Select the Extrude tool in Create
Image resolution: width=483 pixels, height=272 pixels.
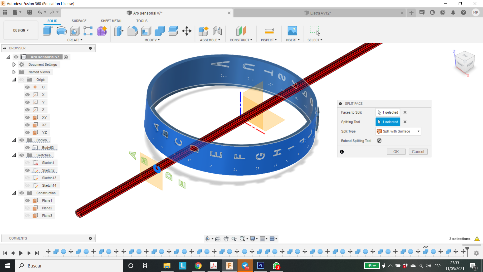(x=48, y=31)
